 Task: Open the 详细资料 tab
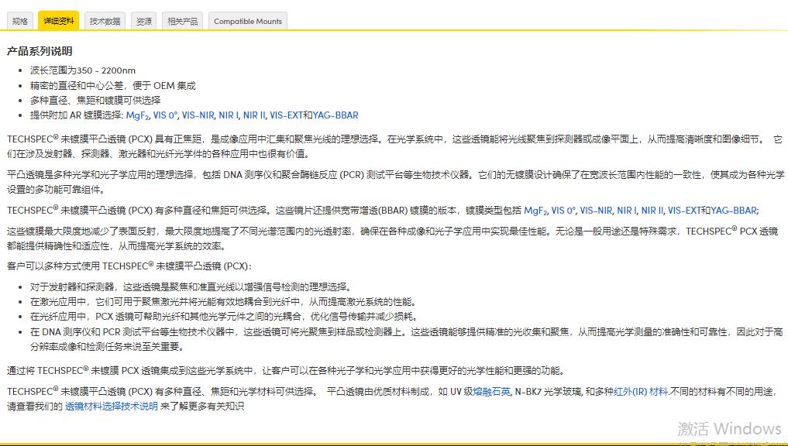point(58,21)
